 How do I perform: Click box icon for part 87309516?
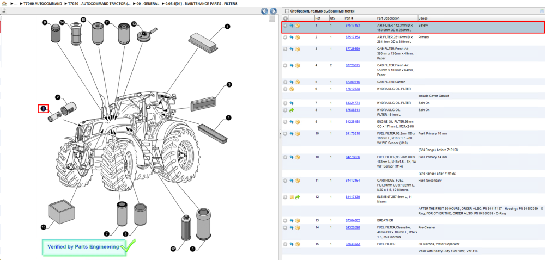298,82
